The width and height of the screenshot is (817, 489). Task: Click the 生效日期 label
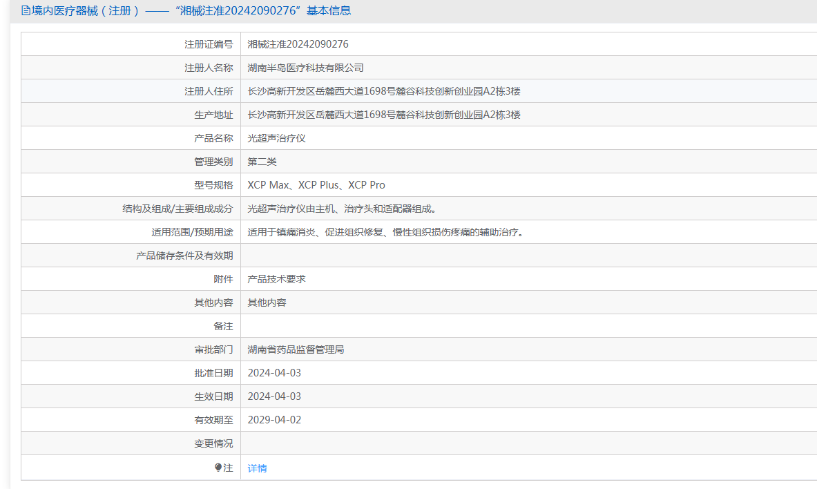tap(213, 396)
